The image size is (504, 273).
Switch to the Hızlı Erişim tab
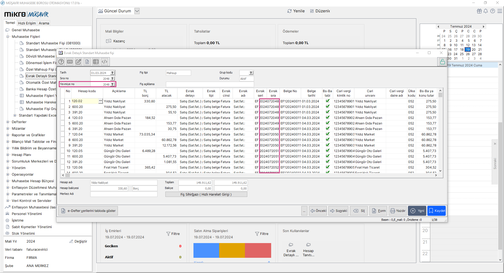click(x=27, y=23)
